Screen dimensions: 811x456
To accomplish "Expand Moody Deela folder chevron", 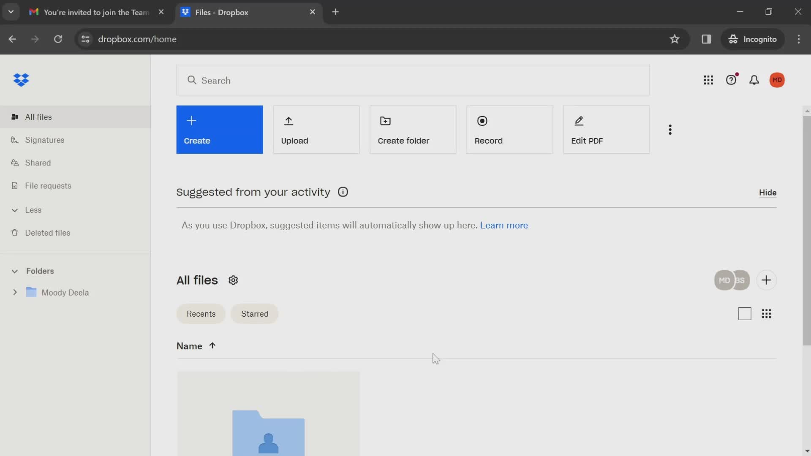I will tap(15, 292).
